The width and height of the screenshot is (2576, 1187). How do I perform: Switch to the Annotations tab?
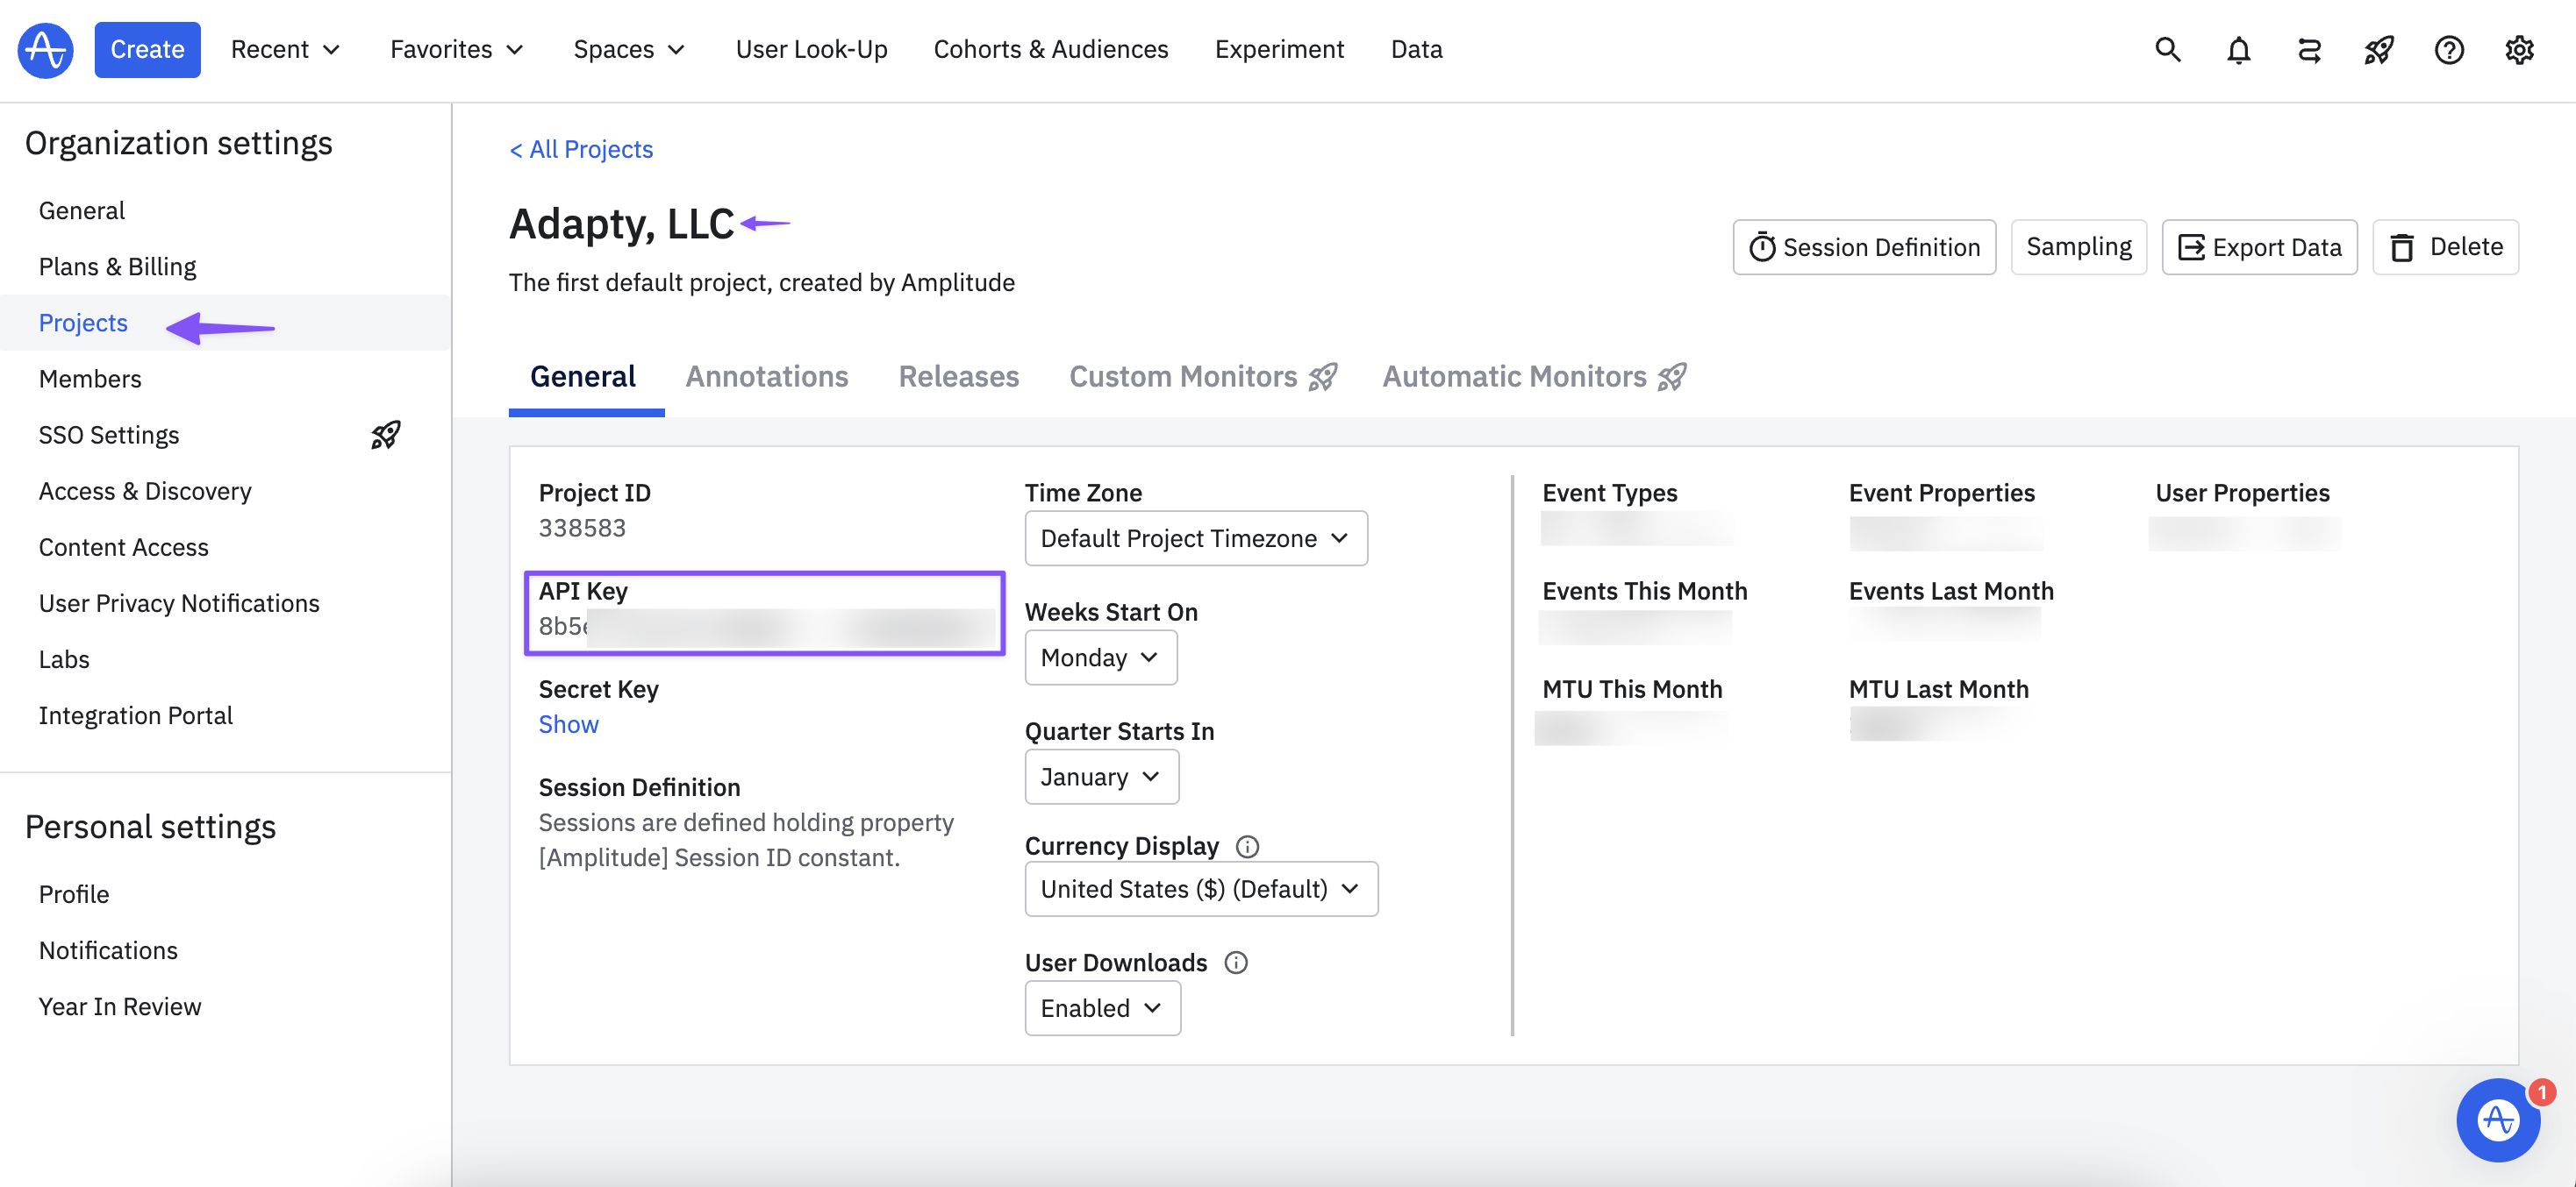766,377
